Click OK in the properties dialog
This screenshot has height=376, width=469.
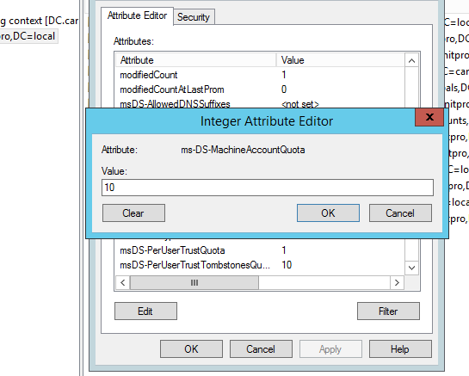(191, 348)
